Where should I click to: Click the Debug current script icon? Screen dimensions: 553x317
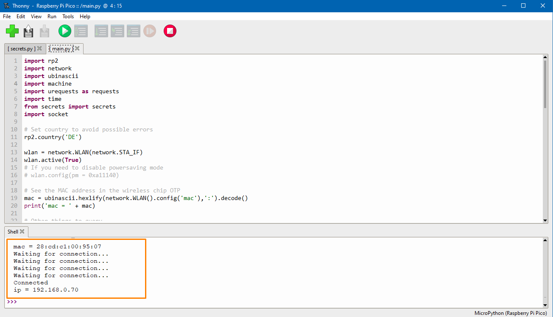tap(81, 31)
